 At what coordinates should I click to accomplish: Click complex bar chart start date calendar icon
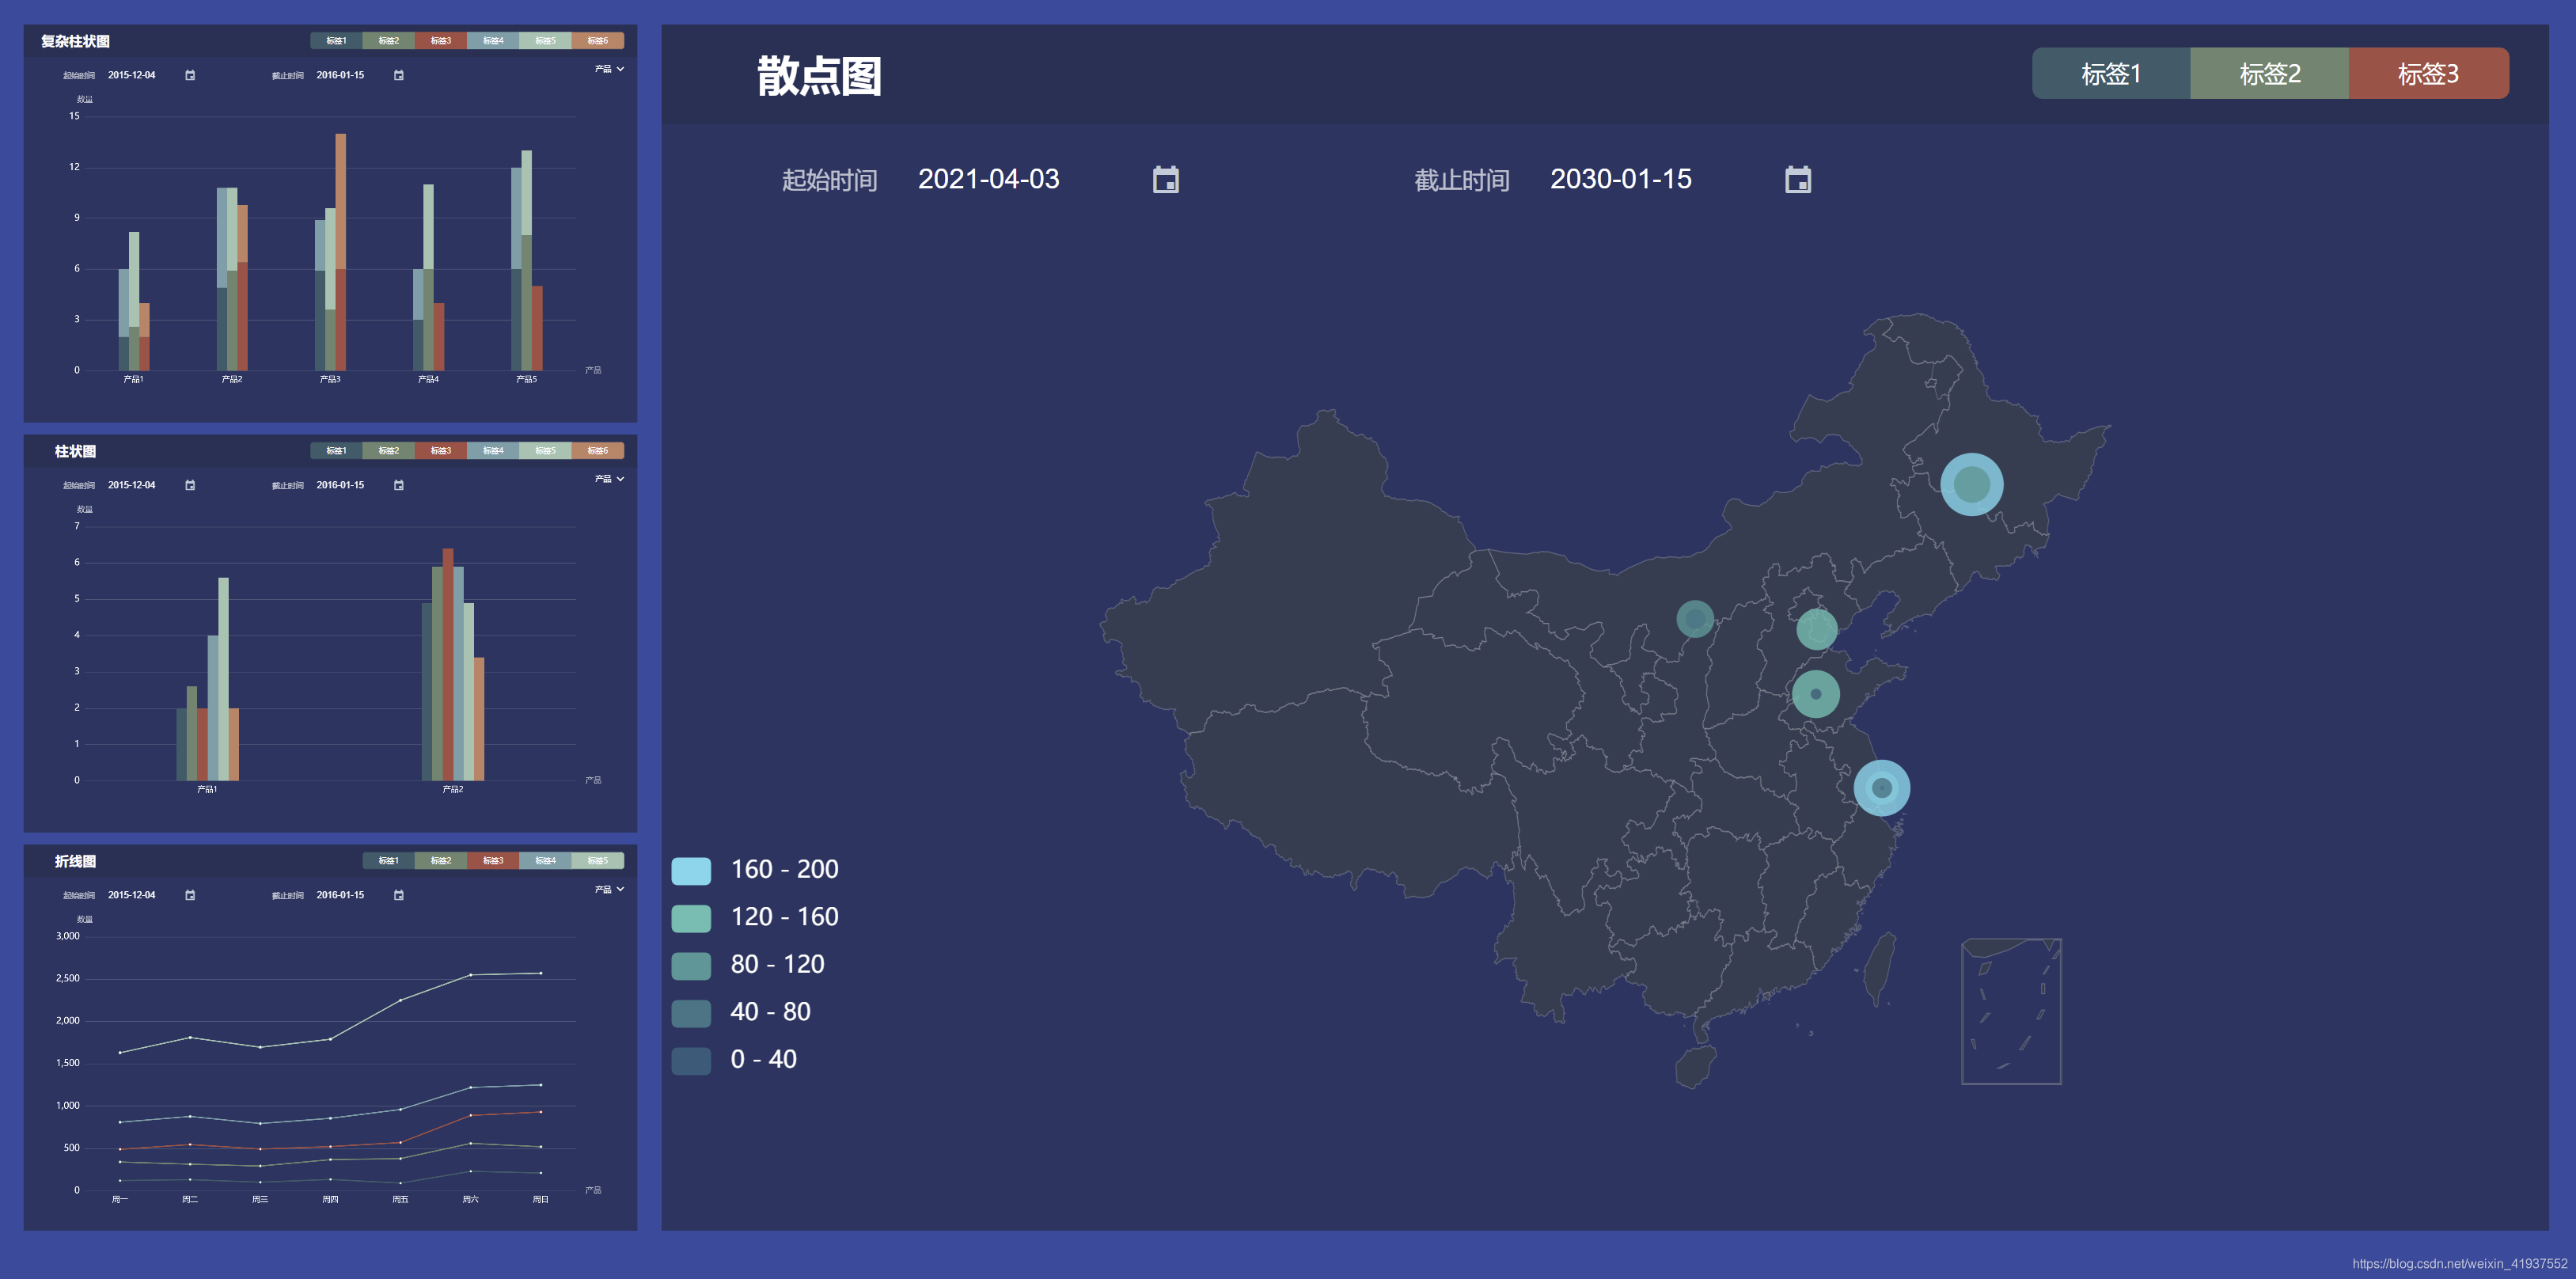click(x=190, y=75)
